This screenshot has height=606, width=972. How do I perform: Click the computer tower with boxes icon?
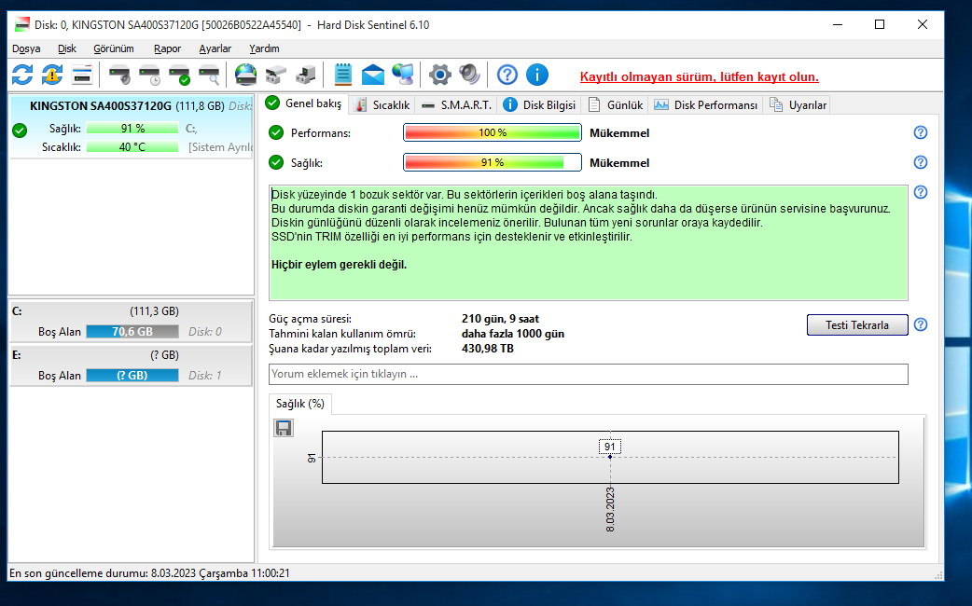coord(306,75)
